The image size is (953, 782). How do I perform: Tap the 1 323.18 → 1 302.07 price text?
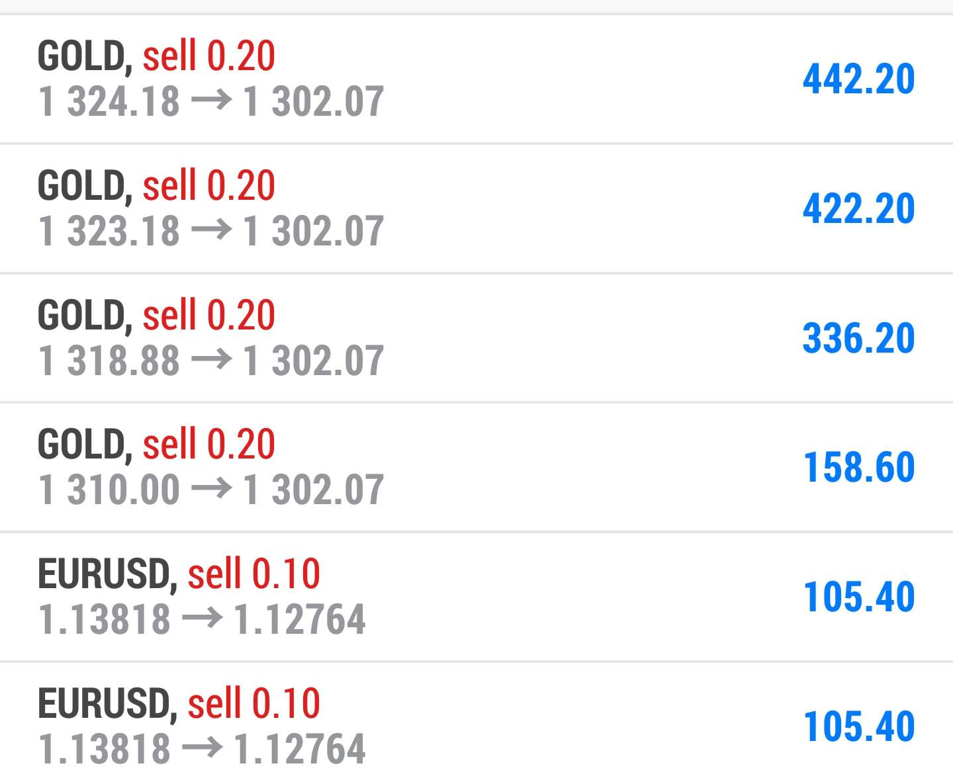(211, 232)
